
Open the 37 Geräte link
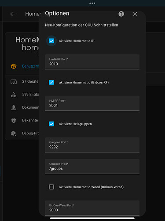tap(30, 81)
